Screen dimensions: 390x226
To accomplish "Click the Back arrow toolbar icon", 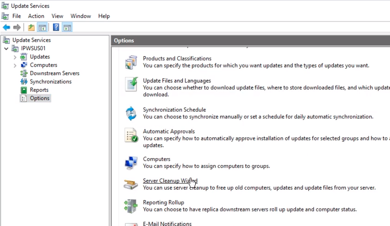I will click(x=6, y=27).
